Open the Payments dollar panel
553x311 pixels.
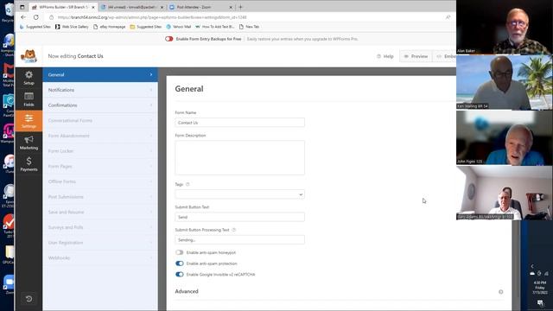pos(29,164)
